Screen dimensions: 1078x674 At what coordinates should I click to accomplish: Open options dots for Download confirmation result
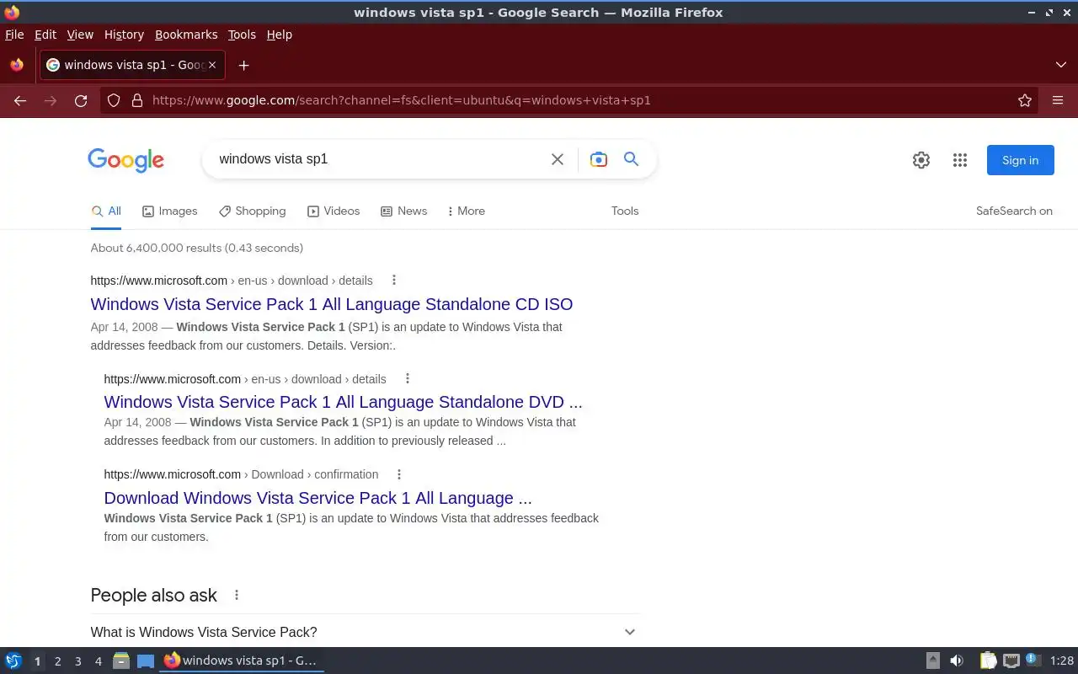point(399,474)
